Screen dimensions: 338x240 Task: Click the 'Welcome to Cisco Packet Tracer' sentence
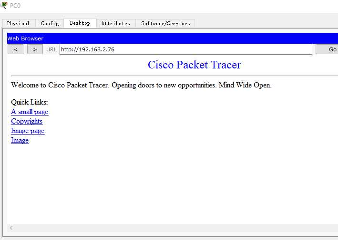[141, 85]
